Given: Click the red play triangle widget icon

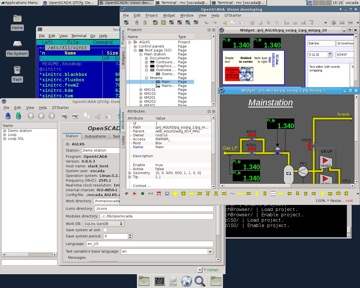Looking at the screenshot, I should [134, 193].
